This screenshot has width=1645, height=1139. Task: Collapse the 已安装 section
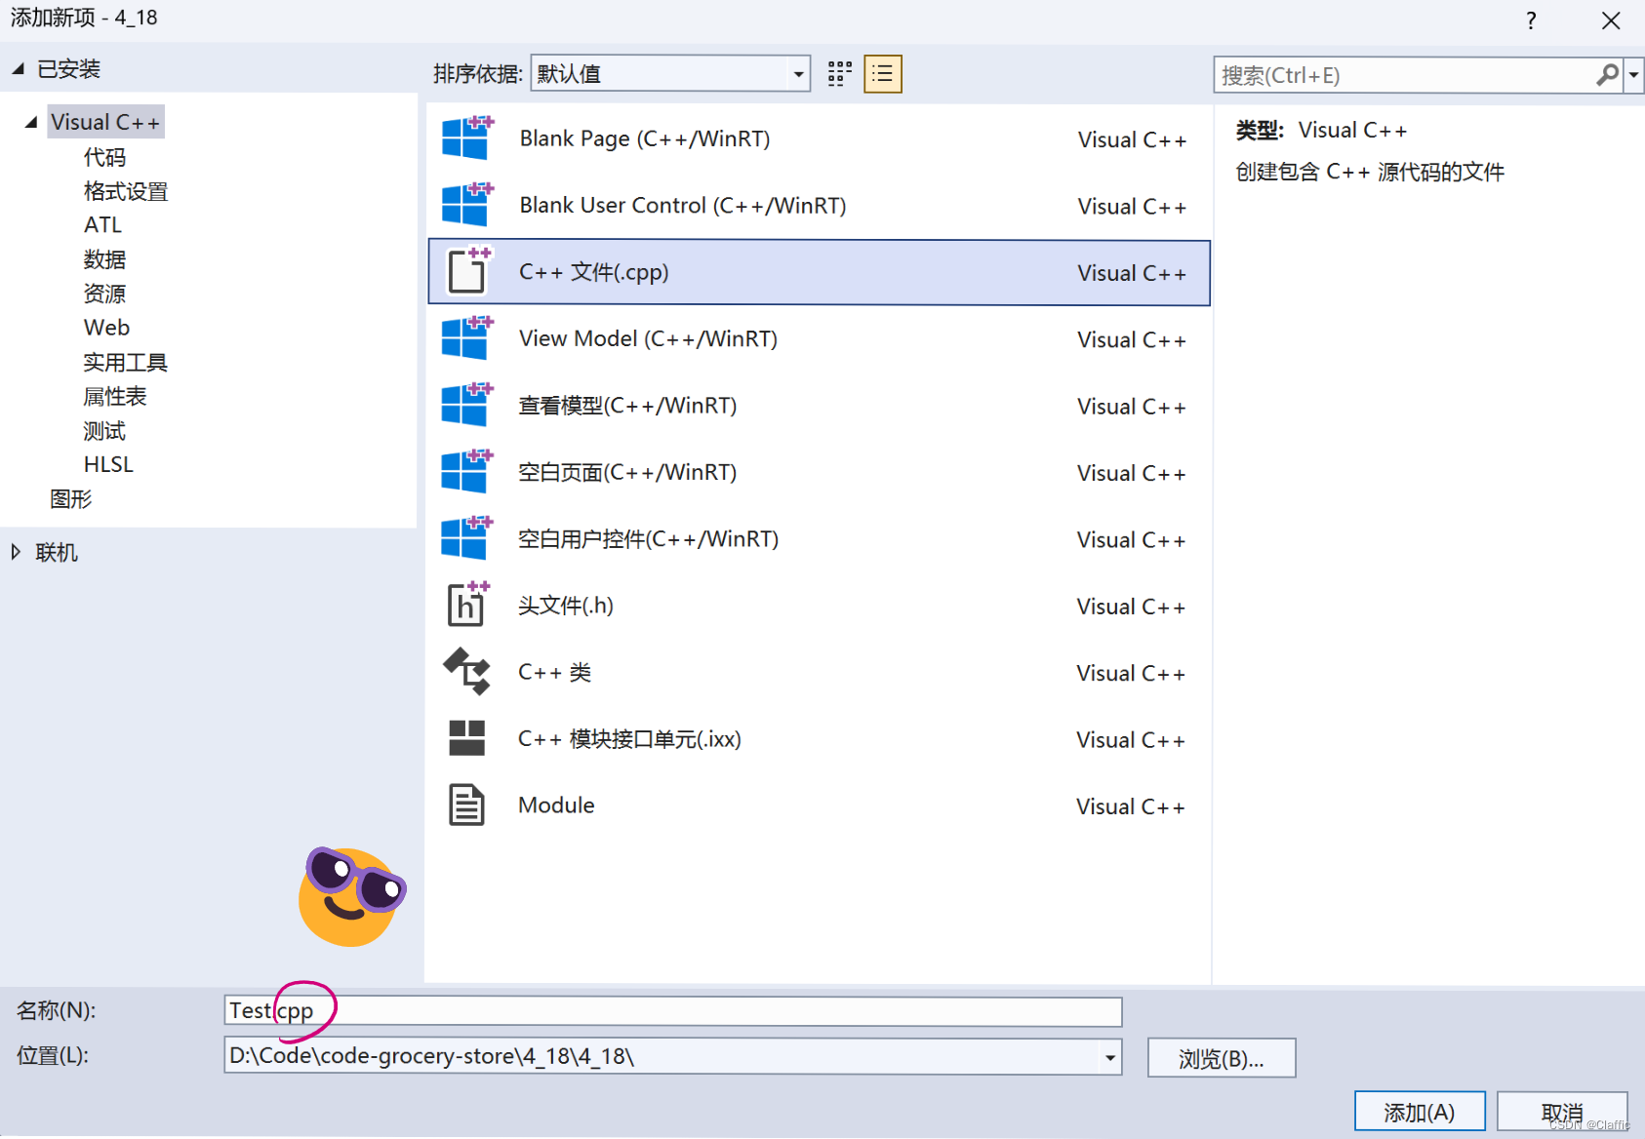18,68
